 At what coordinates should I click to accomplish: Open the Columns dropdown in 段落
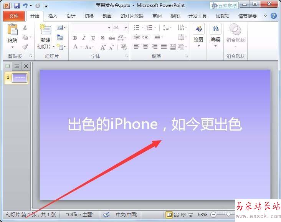(159, 37)
